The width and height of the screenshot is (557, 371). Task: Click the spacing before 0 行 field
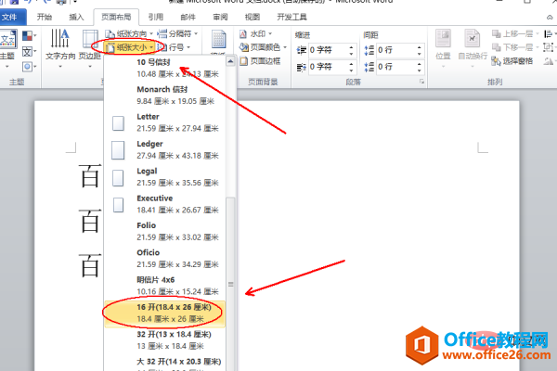pyautogui.click(x=396, y=50)
